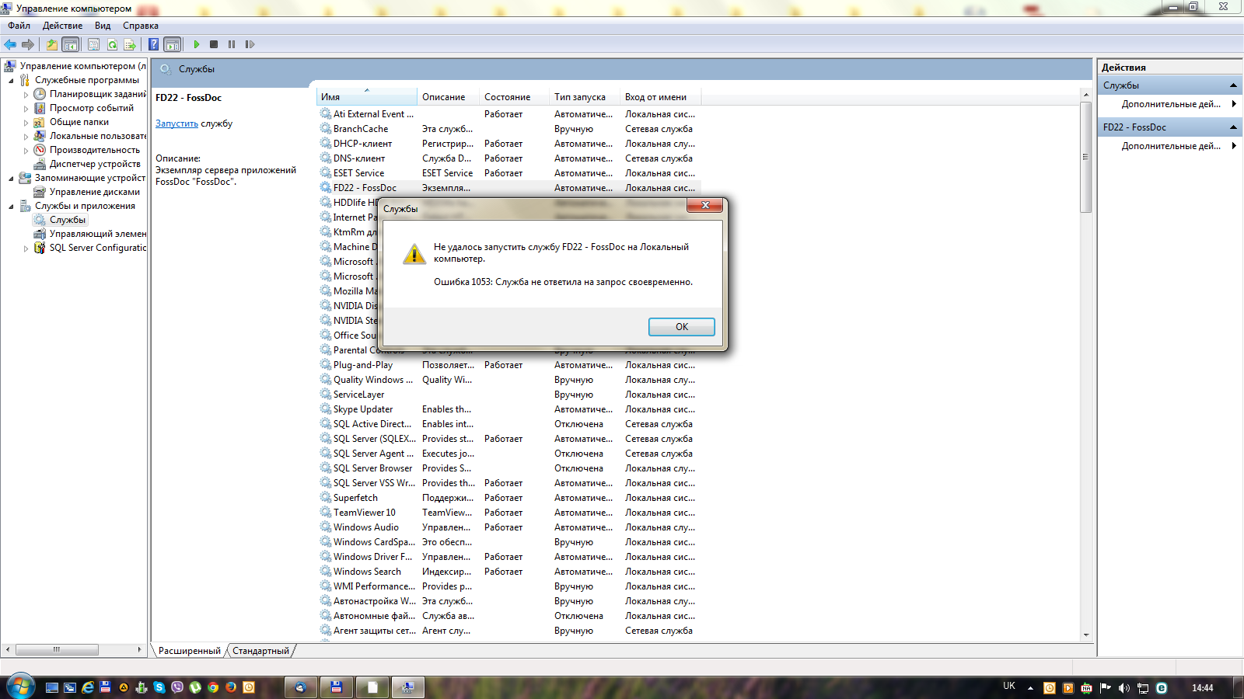Sort by the Тип запуска column header
Screen dimensions: 1244x699
(x=585, y=97)
